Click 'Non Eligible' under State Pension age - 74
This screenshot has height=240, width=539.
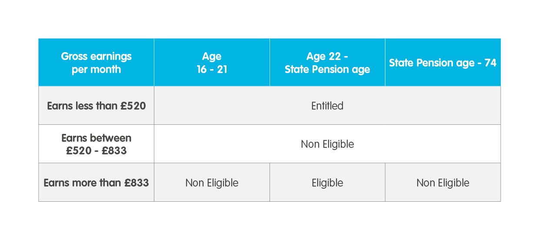tap(443, 183)
